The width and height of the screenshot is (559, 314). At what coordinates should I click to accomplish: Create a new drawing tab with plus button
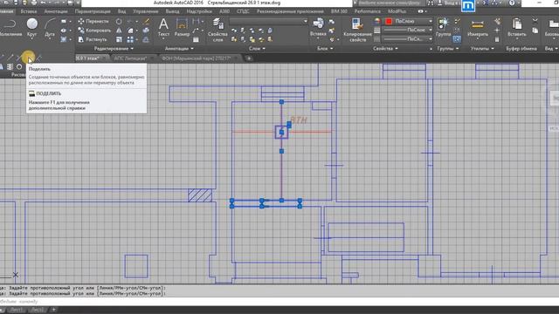pyautogui.click(x=249, y=58)
